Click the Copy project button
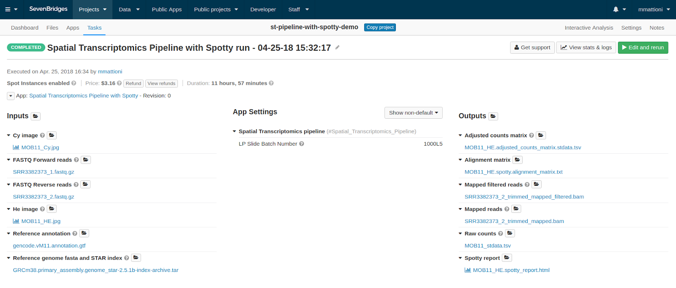The width and height of the screenshot is (676, 288). pyautogui.click(x=380, y=27)
